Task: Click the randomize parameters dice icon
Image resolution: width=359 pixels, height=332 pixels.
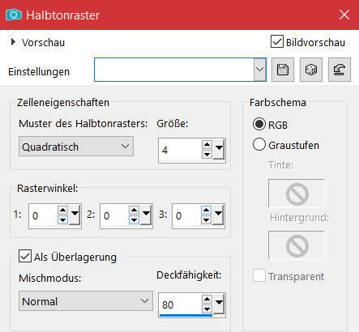Action: pyautogui.click(x=311, y=70)
